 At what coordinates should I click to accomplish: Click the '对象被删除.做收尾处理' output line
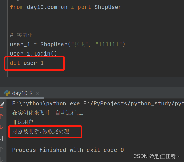[41, 131]
